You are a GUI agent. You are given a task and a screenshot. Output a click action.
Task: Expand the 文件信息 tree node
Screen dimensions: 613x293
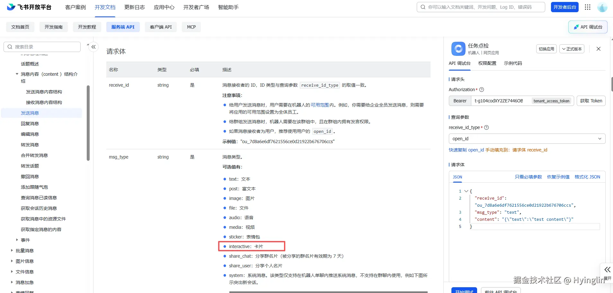pos(12,272)
